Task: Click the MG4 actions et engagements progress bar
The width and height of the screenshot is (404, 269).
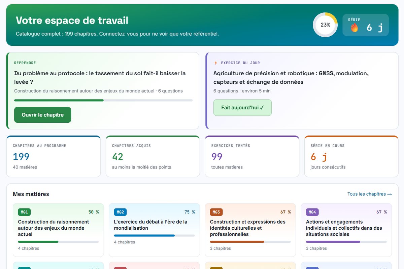Action: coord(346,242)
